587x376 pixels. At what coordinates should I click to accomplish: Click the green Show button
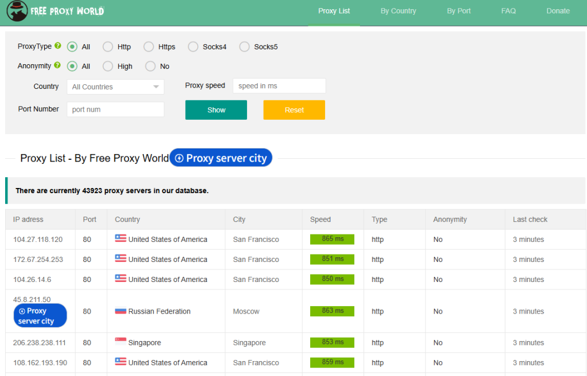coord(216,109)
